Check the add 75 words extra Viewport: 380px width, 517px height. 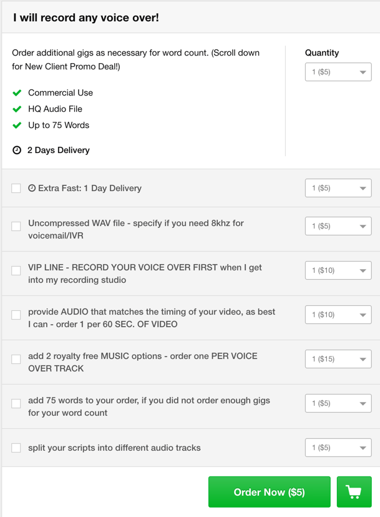(x=16, y=403)
